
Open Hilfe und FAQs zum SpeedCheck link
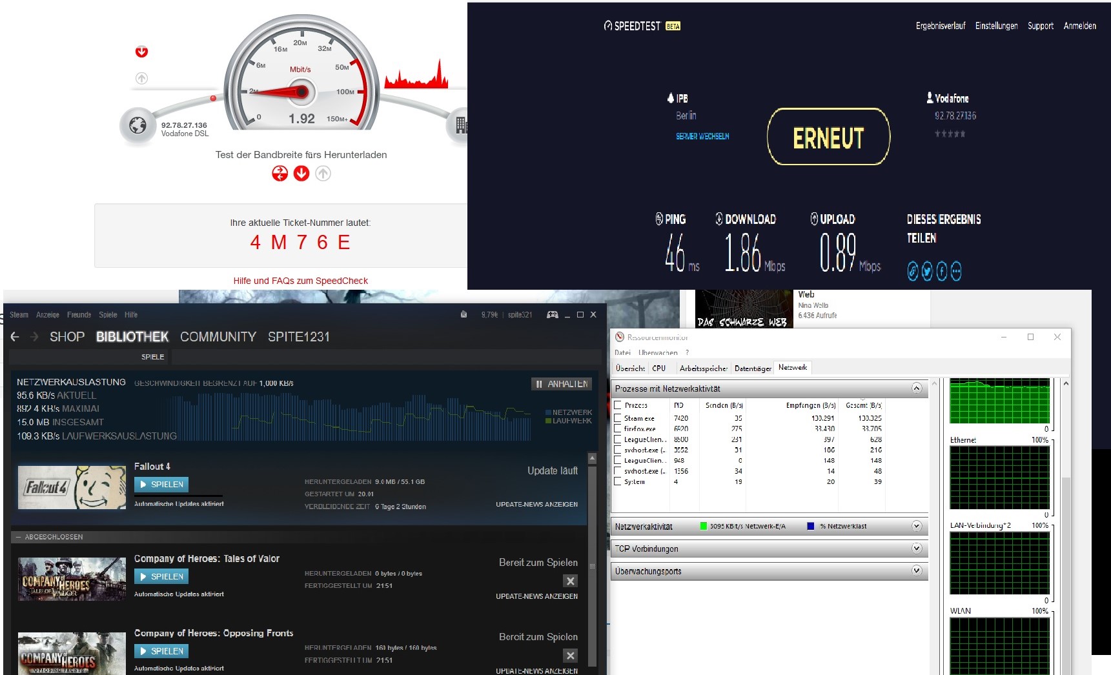click(300, 281)
